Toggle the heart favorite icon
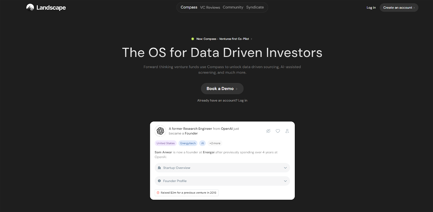This screenshot has height=212, width=433. [278, 131]
